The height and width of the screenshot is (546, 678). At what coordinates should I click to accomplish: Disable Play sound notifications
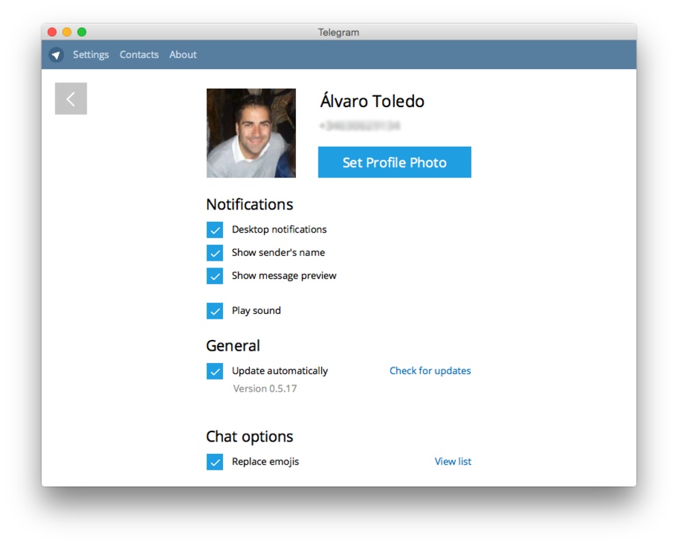click(x=215, y=311)
